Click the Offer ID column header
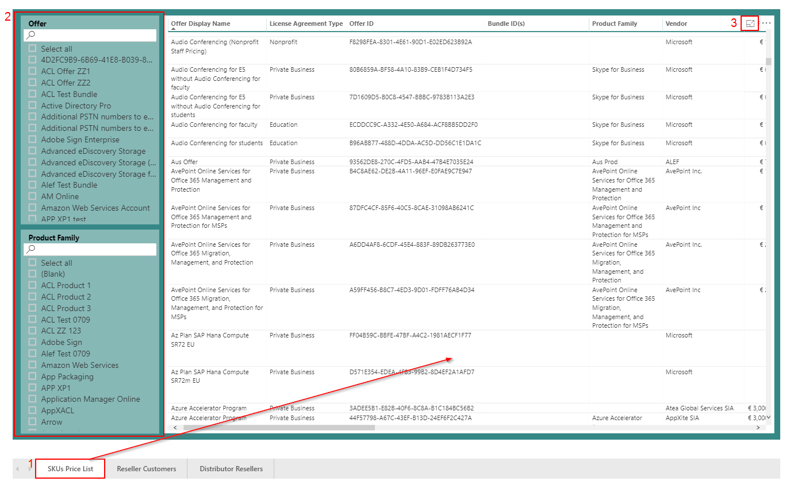 click(x=362, y=24)
